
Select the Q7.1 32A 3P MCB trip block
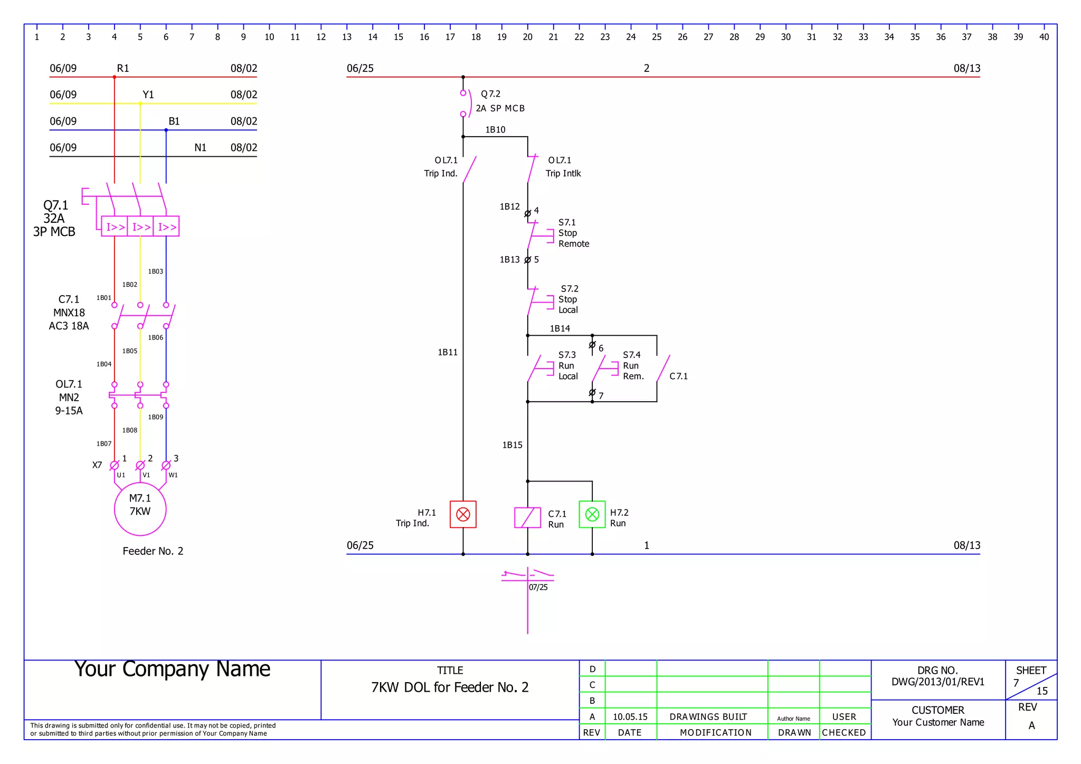coord(140,227)
